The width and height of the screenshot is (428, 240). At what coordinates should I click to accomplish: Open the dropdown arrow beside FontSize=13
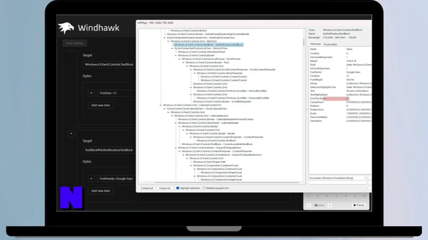point(91,93)
